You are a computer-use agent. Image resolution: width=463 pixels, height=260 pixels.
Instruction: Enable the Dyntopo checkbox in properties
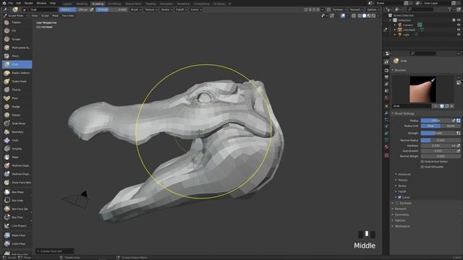click(x=397, y=203)
